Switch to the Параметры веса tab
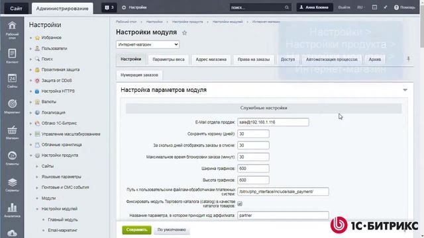424x238 pixels. [x=168, y=59]
